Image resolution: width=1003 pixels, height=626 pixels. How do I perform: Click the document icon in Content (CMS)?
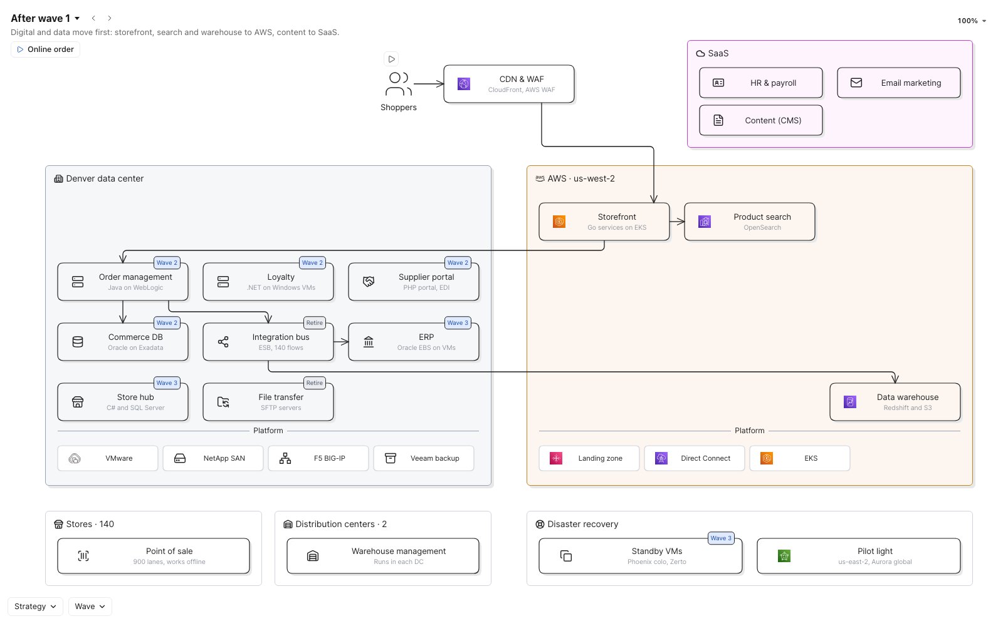coord(718,120)
